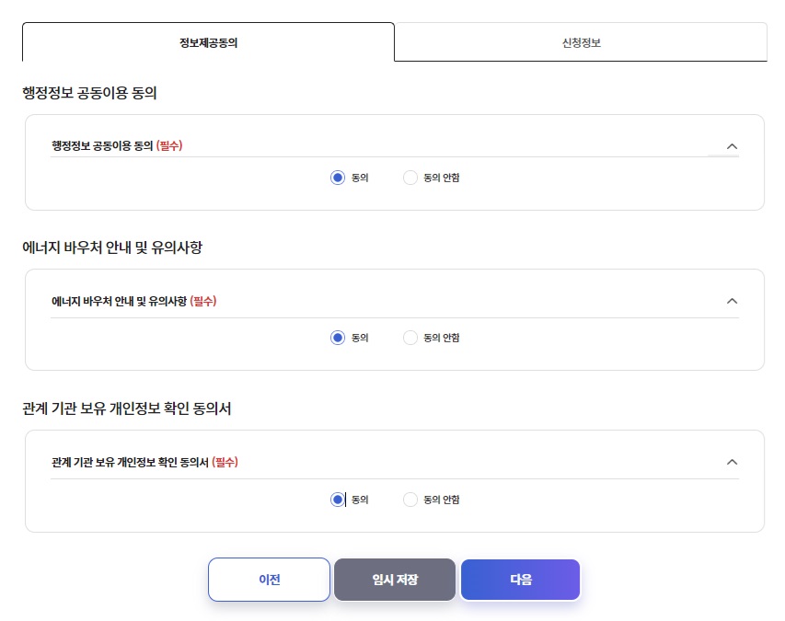Click the 관계 기관 보유 개인정보 확인 동의서 (필수) title
Screen dimensions: 785x621
pyautogui.click(x=144, y=462)
